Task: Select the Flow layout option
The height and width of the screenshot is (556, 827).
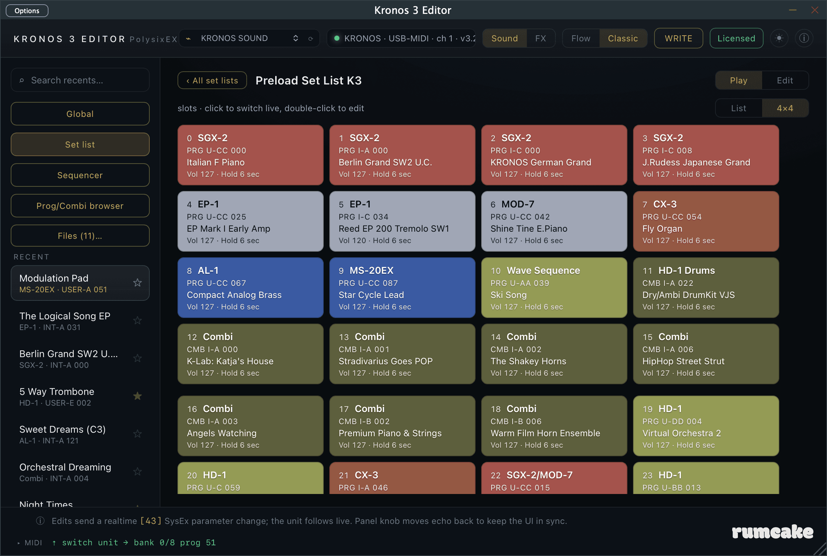Action: click(581, 38)
